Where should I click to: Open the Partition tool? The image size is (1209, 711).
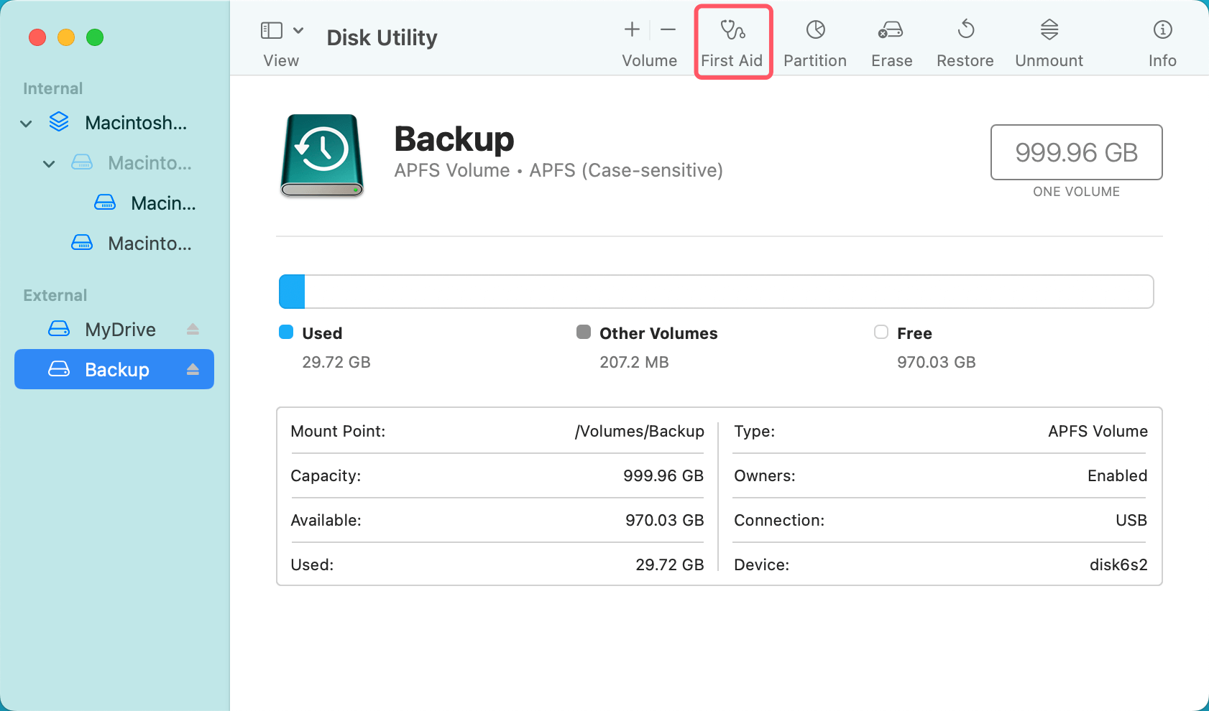pyautogui.click(x=814, y=41)
